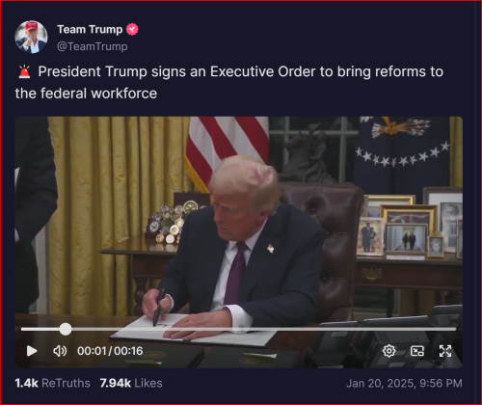Open the Team Trump profile avatar
The image size is (482, 405).
pyautogui.click(x=31, y=37)
